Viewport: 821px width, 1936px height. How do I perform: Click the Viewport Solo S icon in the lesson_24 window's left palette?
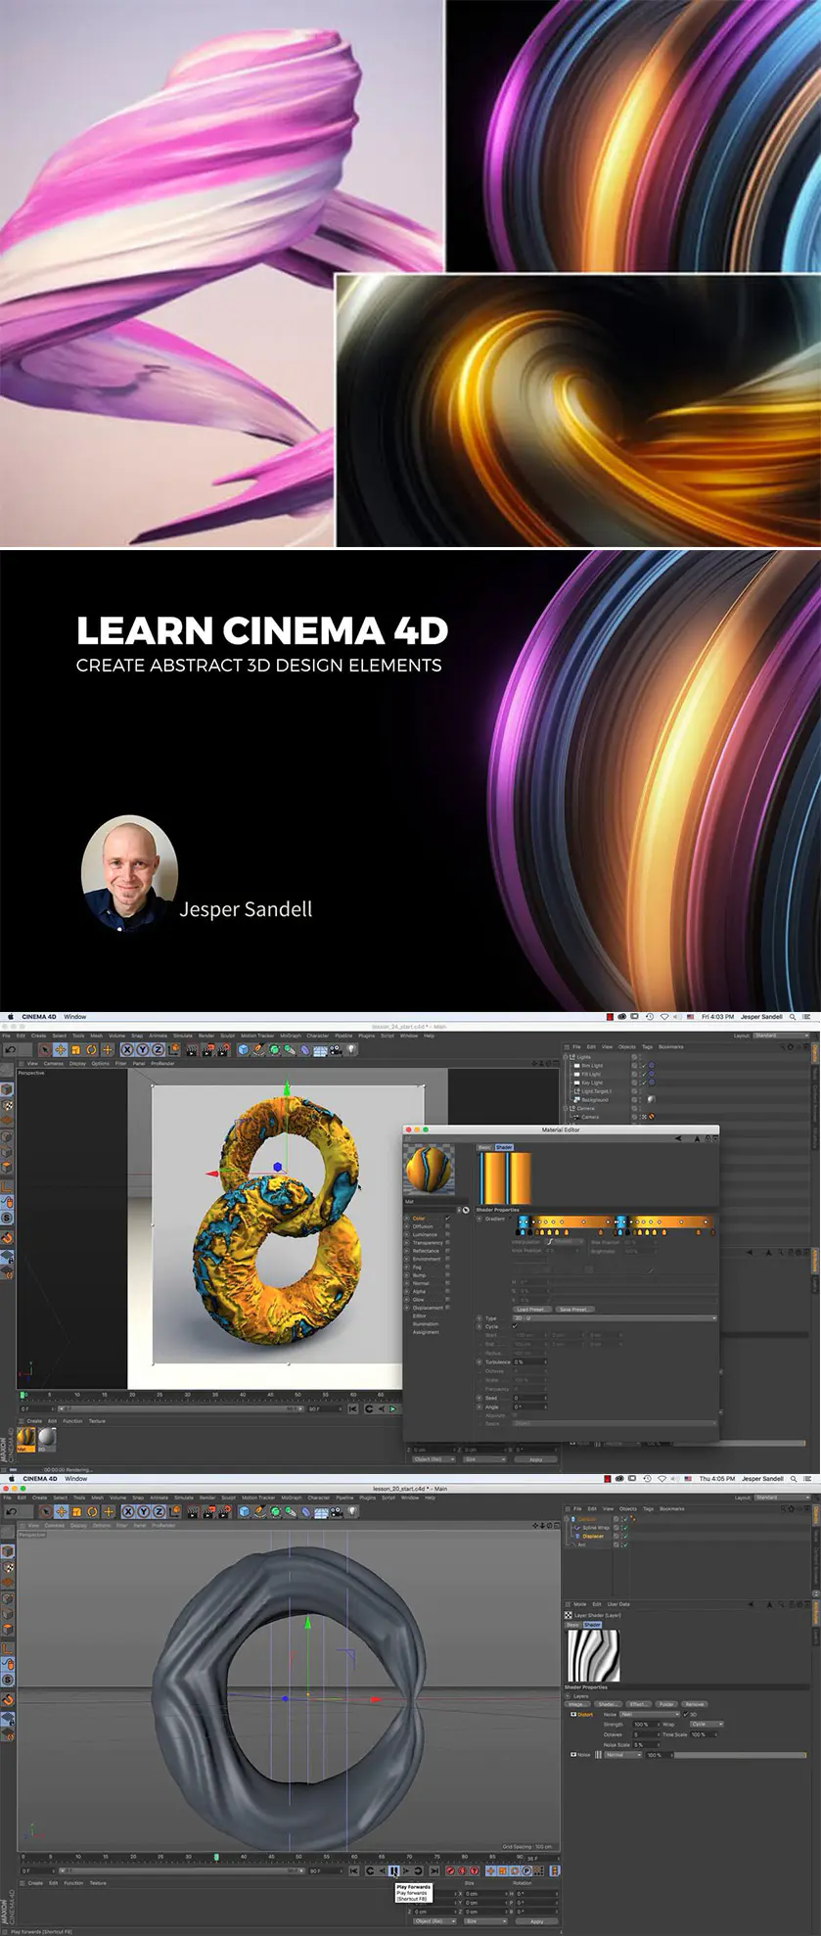(7, 1218)
